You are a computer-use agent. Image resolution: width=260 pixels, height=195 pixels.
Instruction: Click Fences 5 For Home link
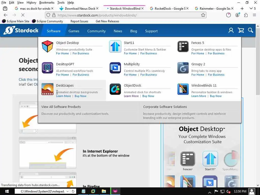(x=198, y=53)
